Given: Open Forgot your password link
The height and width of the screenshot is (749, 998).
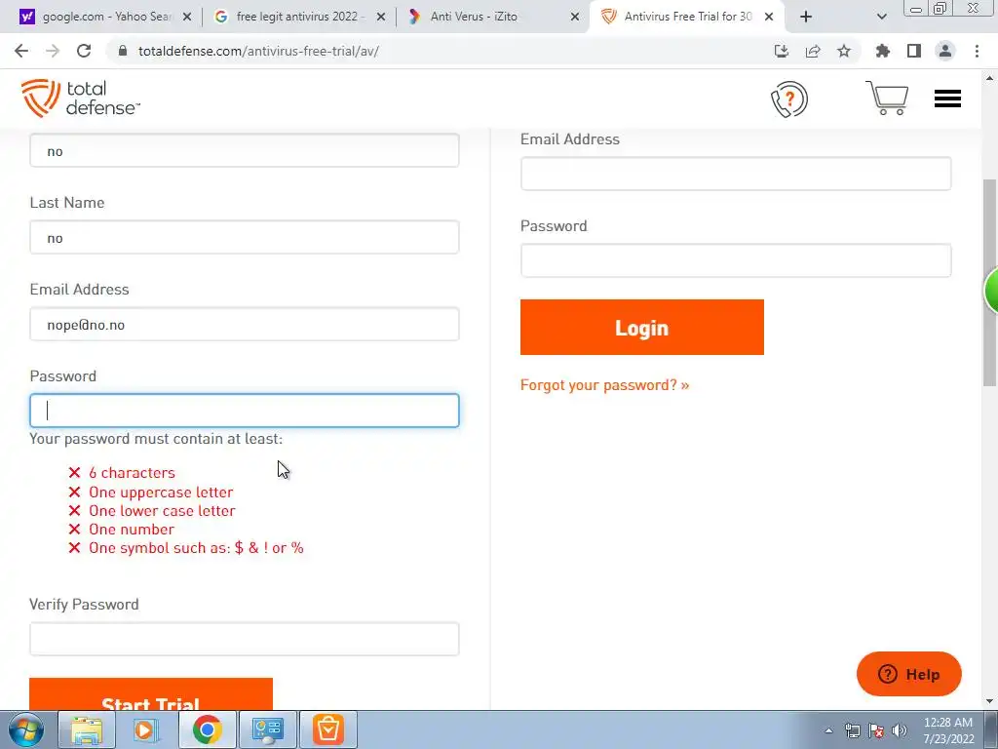Looking at the screenshot, I should pos(604,385).
